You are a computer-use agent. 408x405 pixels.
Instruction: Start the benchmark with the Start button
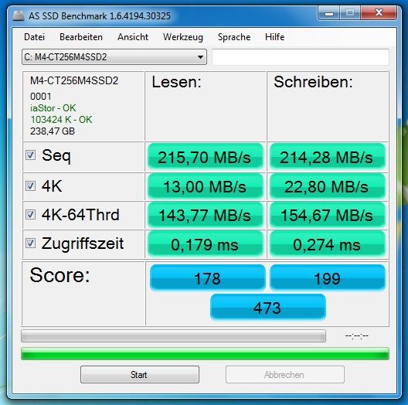(x=140, y=375)
